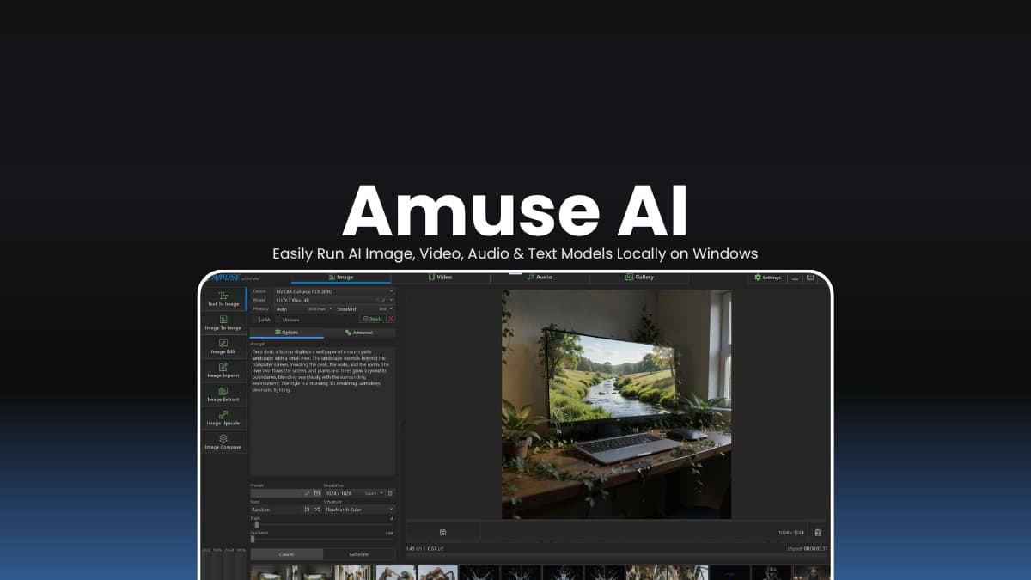
Task: Click the generated laptop landscape preview image
Action: click(617, 404)
